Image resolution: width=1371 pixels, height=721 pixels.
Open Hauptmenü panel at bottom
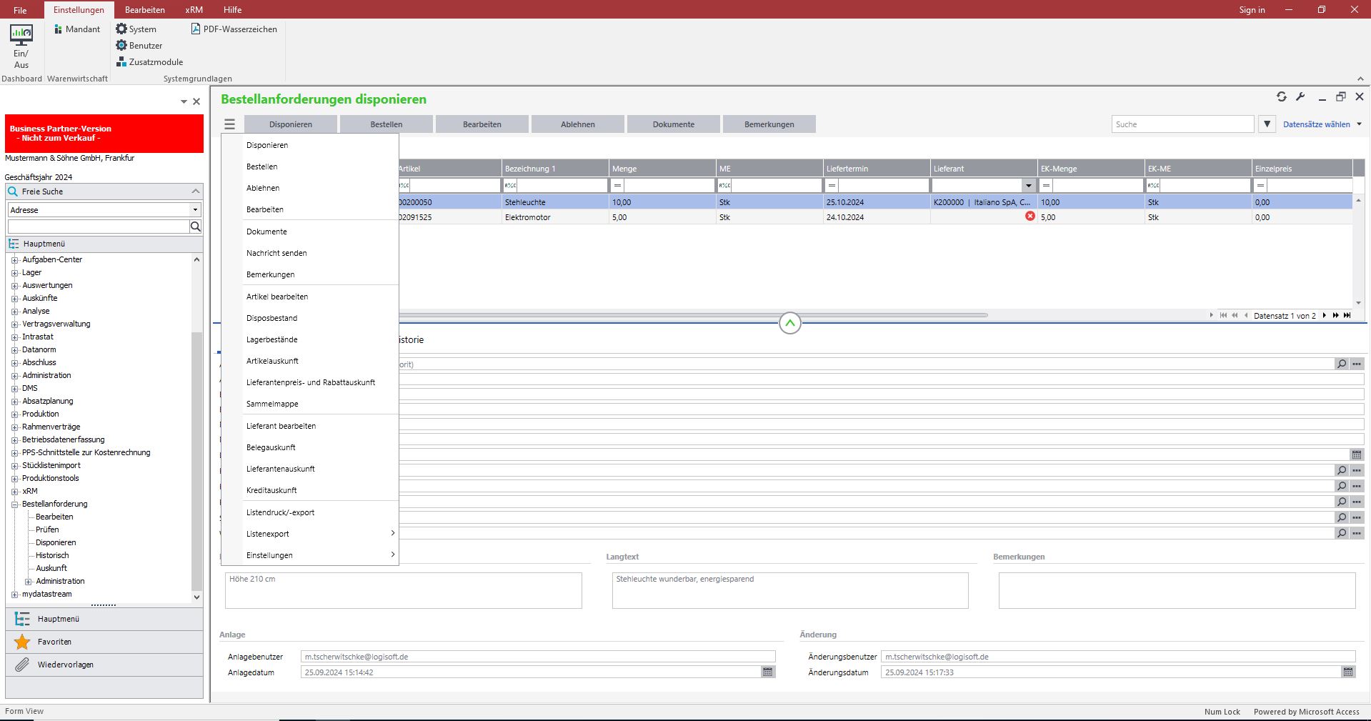(x=104, y=619)
